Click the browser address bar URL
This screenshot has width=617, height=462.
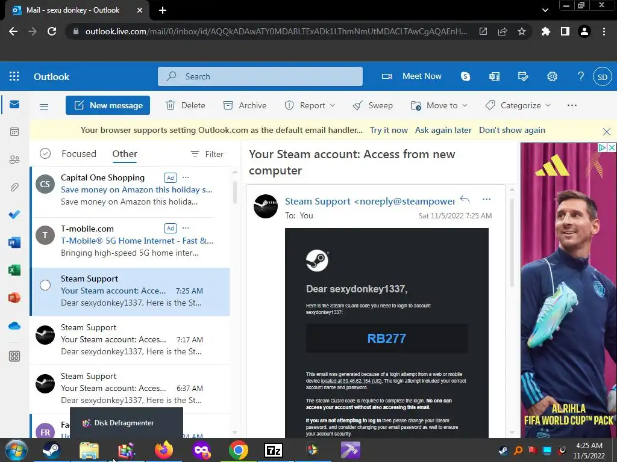[276, 31]
